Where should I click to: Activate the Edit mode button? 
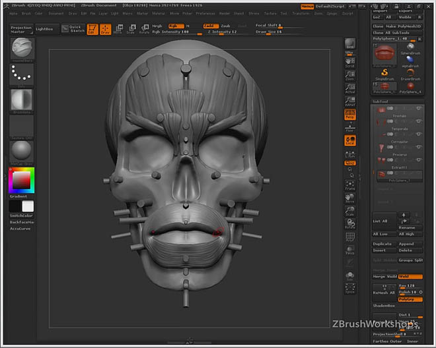[92, 29]
